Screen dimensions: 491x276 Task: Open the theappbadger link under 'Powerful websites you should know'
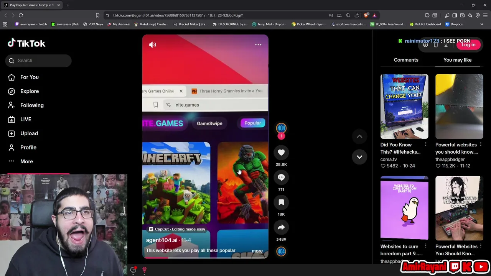(x=450, y=159)
